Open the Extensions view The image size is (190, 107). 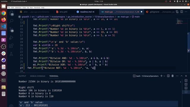coord(11,46)
